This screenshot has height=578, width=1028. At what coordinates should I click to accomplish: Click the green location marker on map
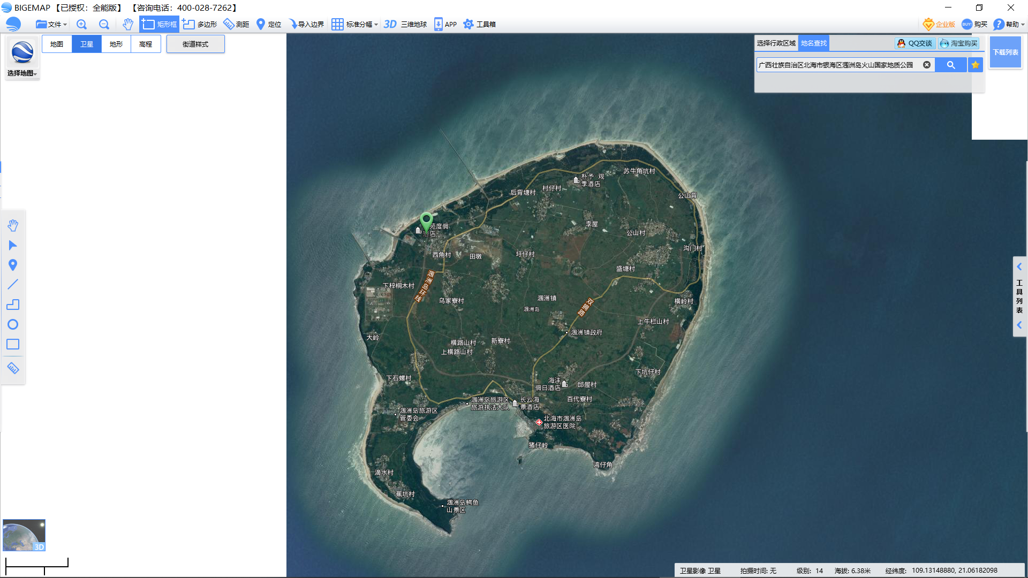point(426,220)
